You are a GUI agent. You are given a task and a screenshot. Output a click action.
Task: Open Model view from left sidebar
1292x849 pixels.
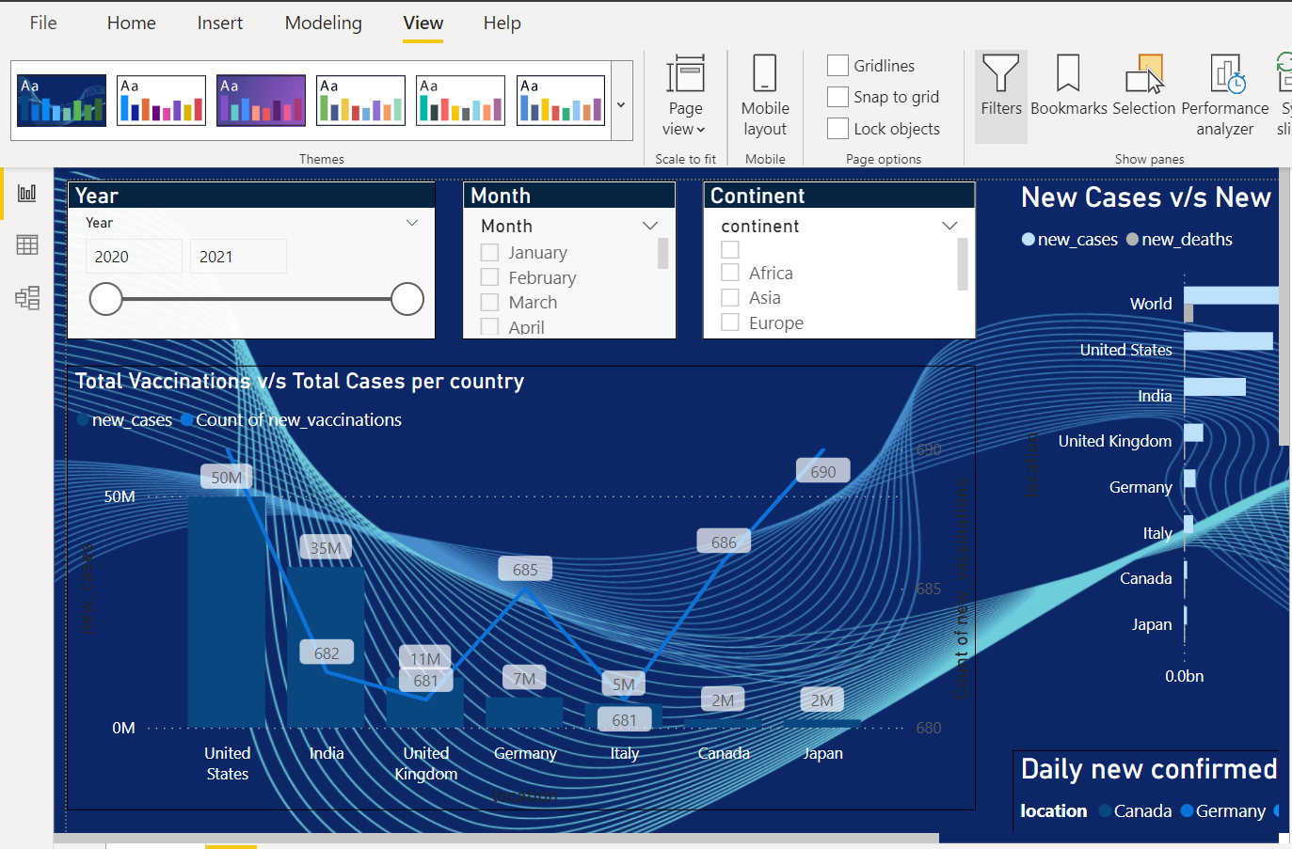(x=26, y=298)
